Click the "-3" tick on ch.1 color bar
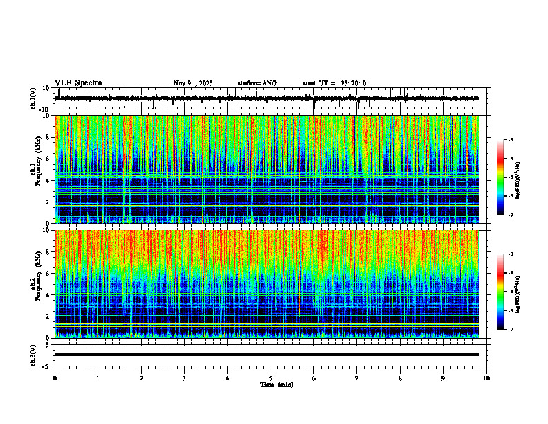Viewport: 548px width, 424px height. point(511,139)
